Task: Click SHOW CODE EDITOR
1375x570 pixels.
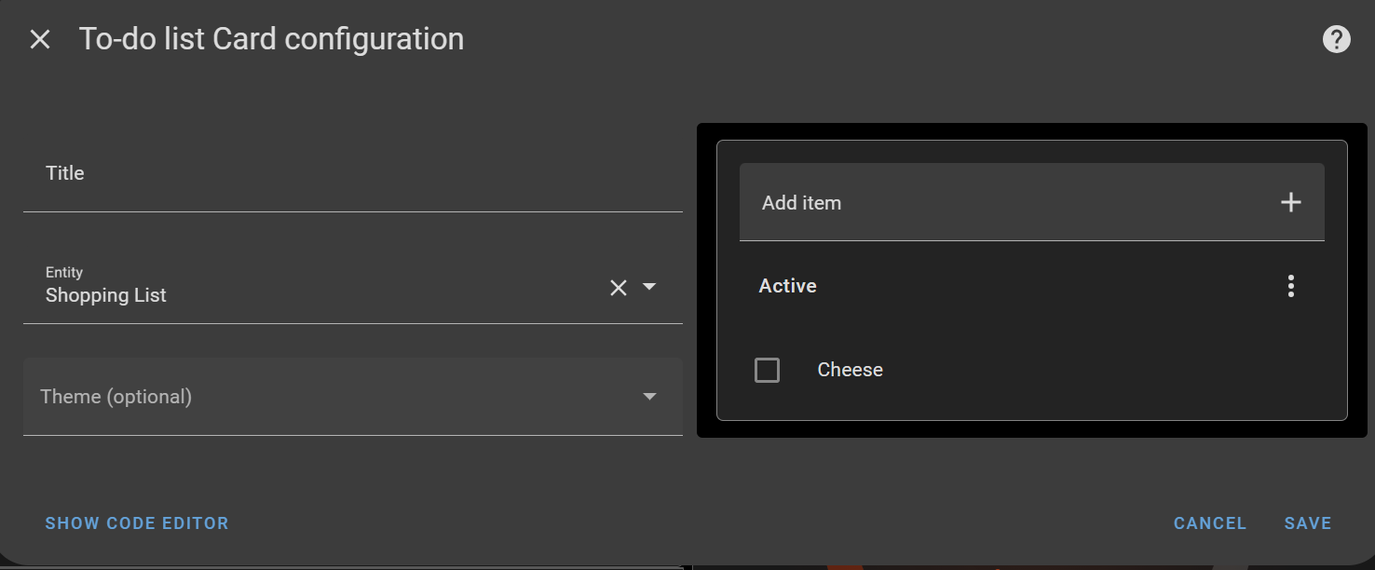Action: (x=136, y=522)
